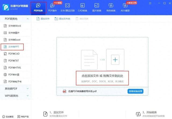This screenshot has height=119, width=172.
Task: Open 在线客服 at bottom left
Action: [8, 117]
